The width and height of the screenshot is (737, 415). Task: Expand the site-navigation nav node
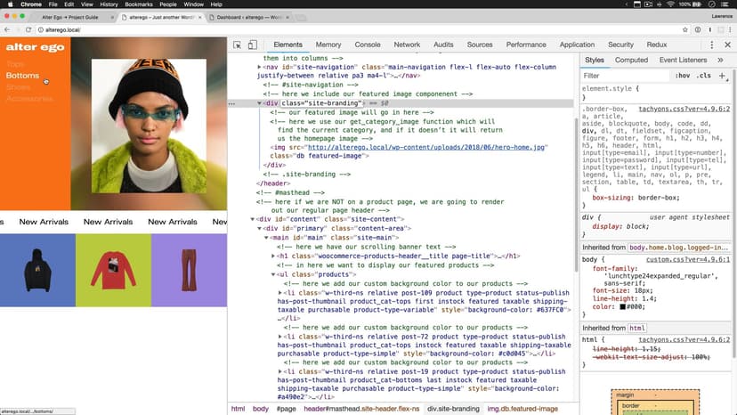tap(260, 67)
